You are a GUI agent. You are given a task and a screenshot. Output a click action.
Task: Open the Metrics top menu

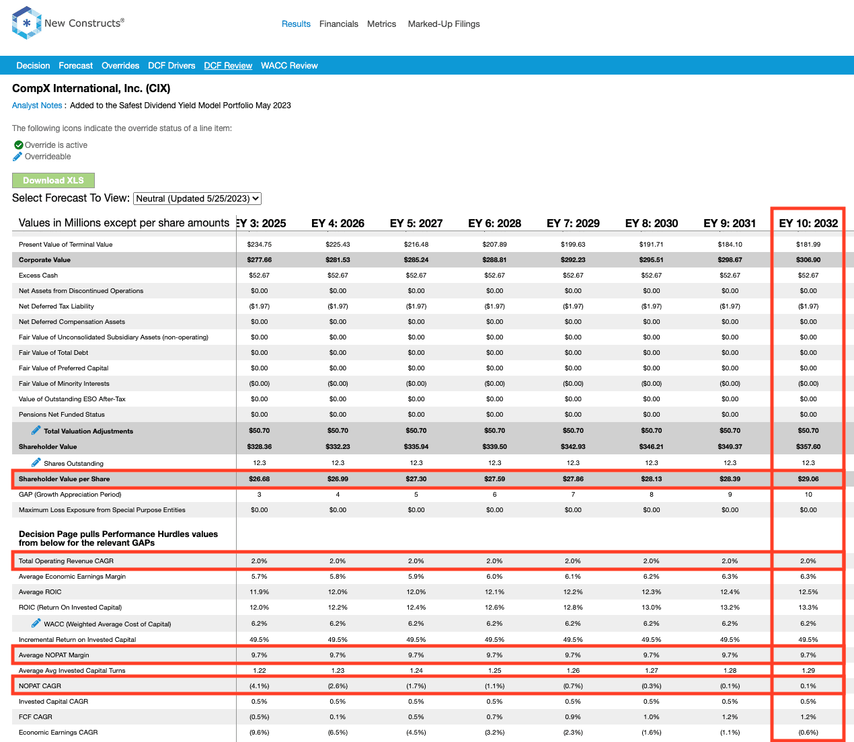[382, 24]
